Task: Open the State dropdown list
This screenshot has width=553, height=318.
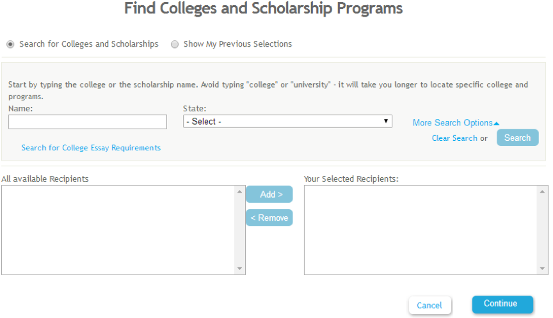Action: click(287, 122)
